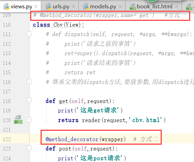Close the urls.py tab

click(x=73, y=7)
